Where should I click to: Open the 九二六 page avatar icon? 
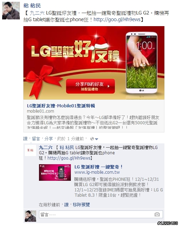click(x=30, y=150)
